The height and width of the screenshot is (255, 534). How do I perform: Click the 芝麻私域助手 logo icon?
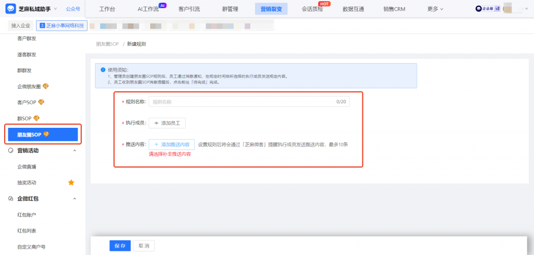tap(10, 9)
